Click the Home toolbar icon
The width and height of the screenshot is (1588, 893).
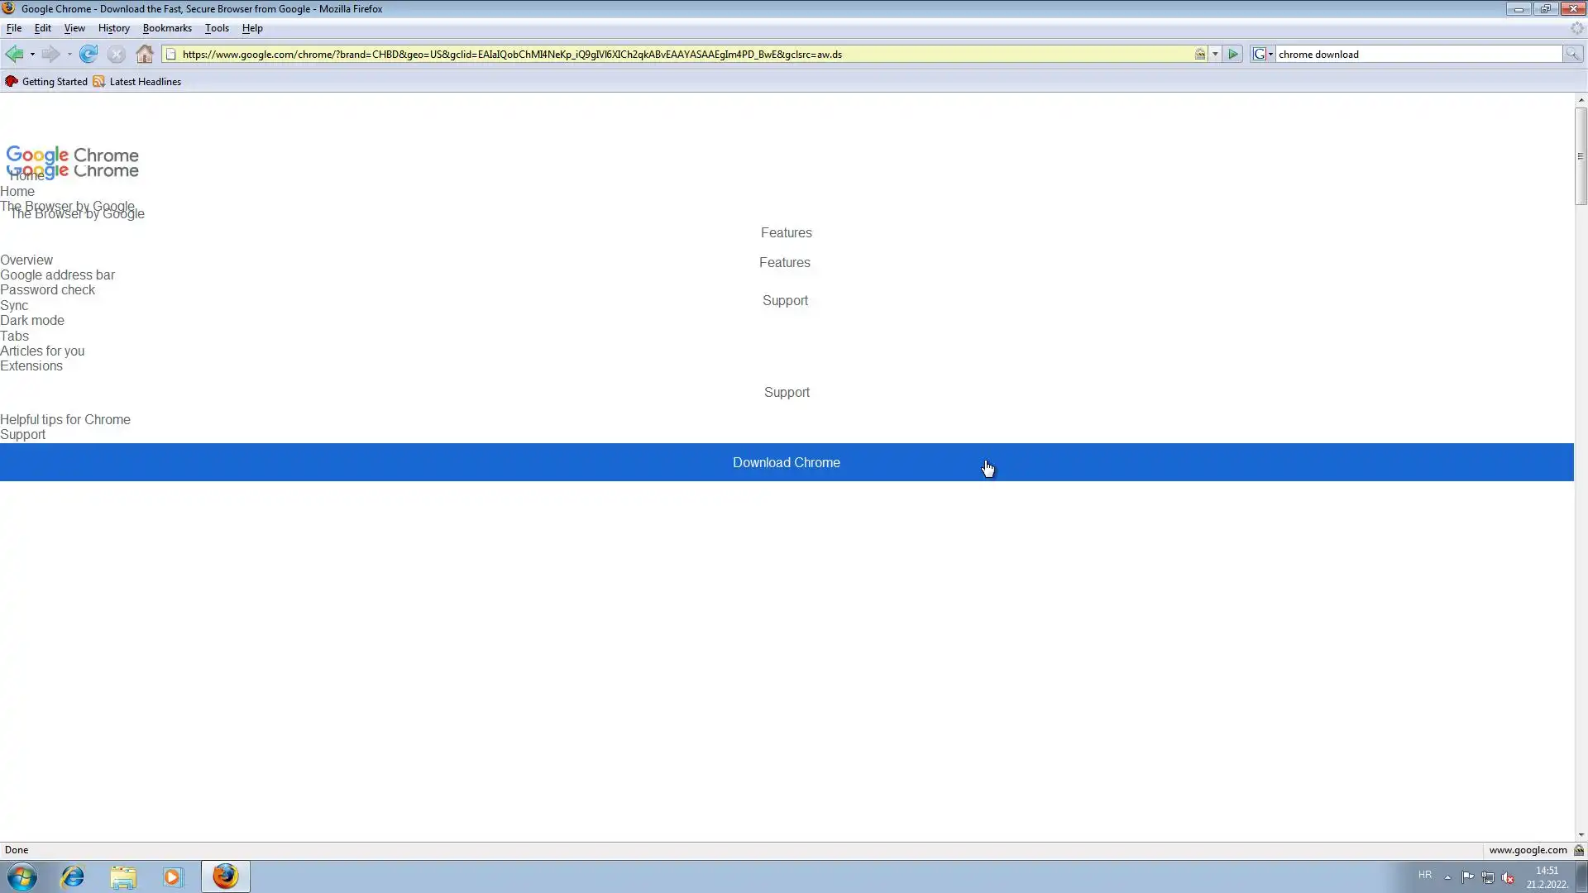(145, 55)
